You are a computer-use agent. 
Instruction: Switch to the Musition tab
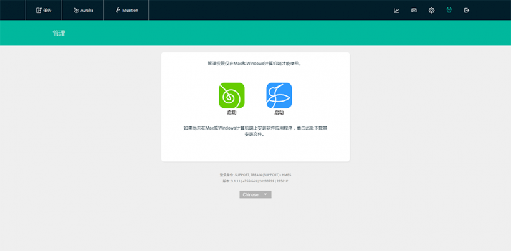[x=127, y=10]
